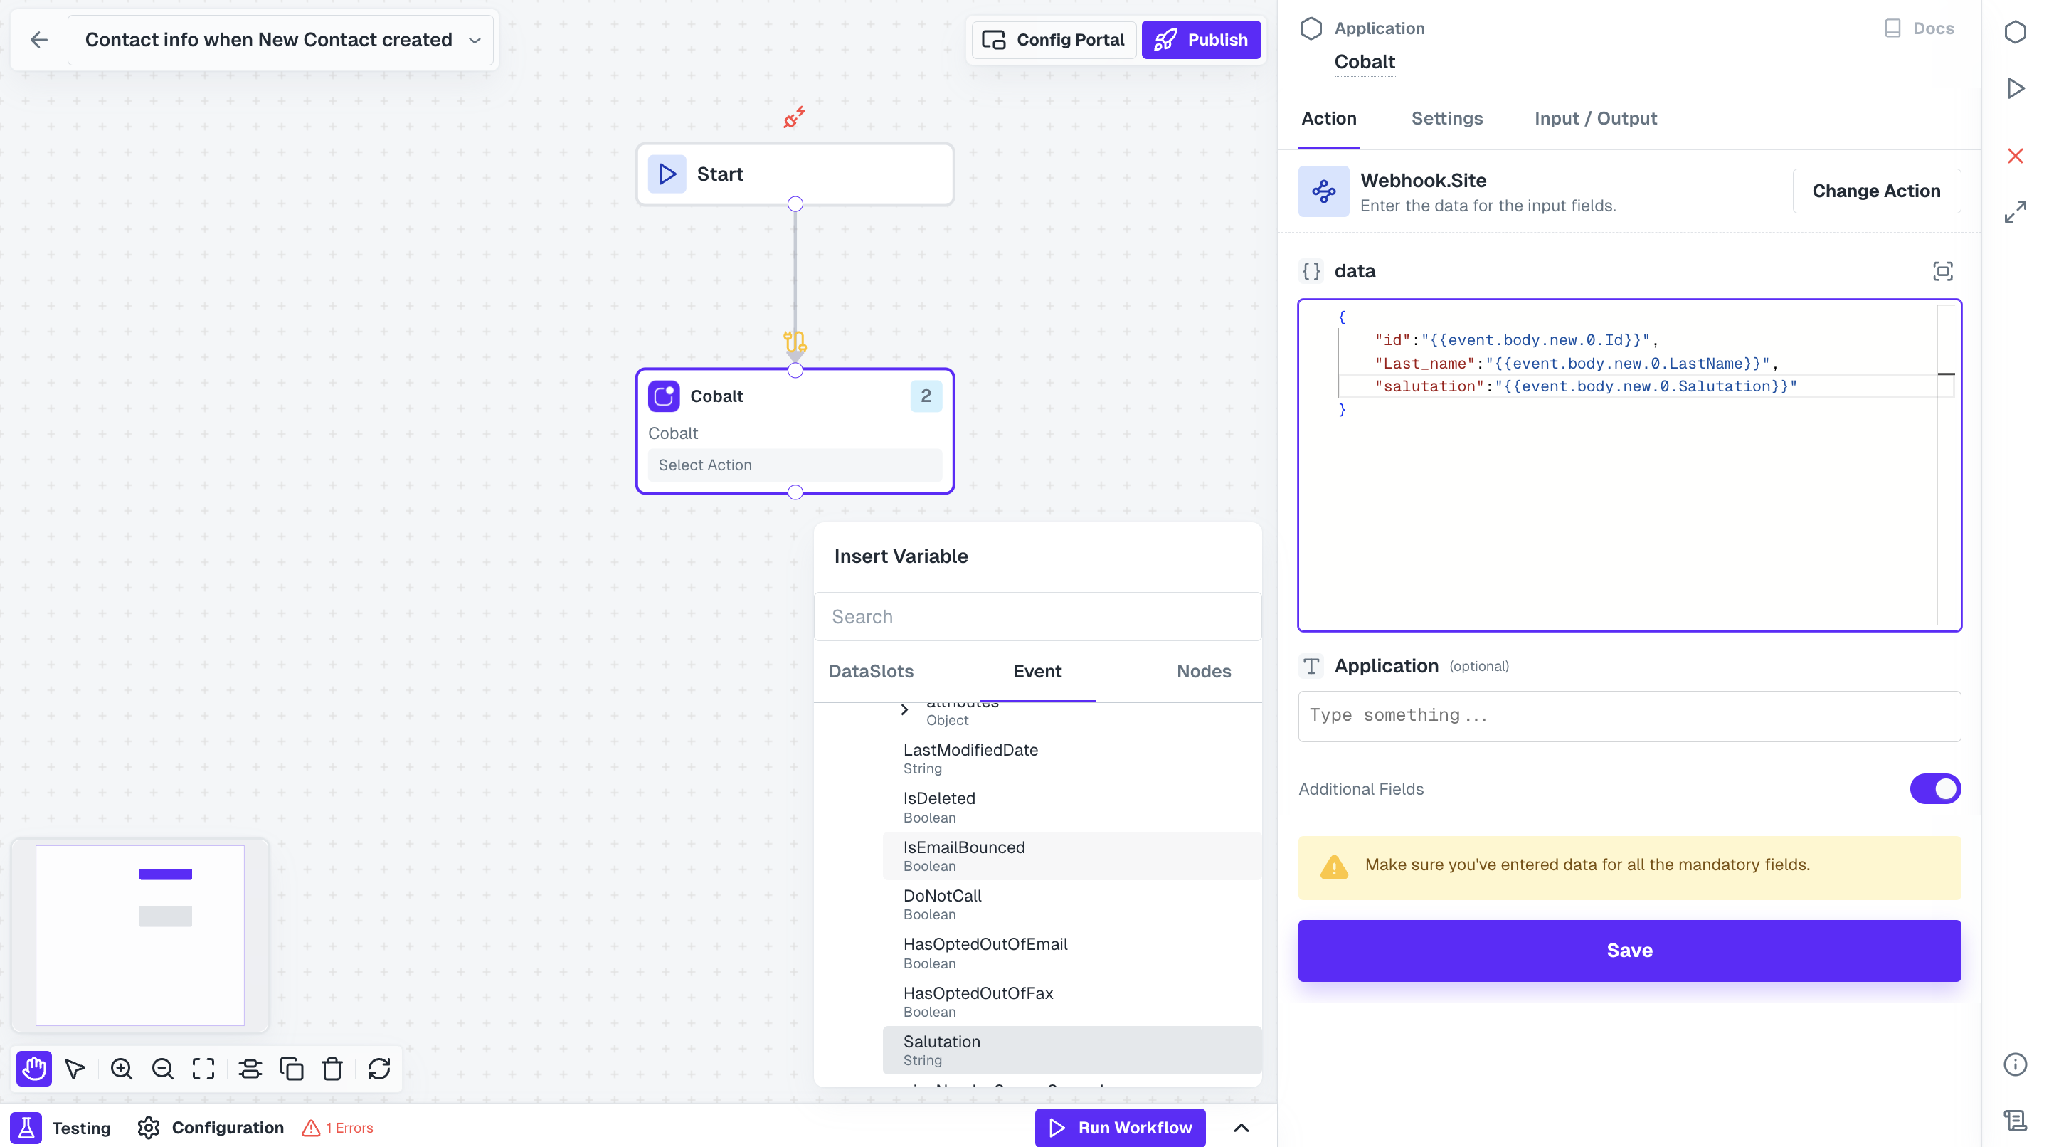Refresh the workflow canvas
This screenshot has height=1147, width=2049.
pyautogui.click(x=378, y=1068)
